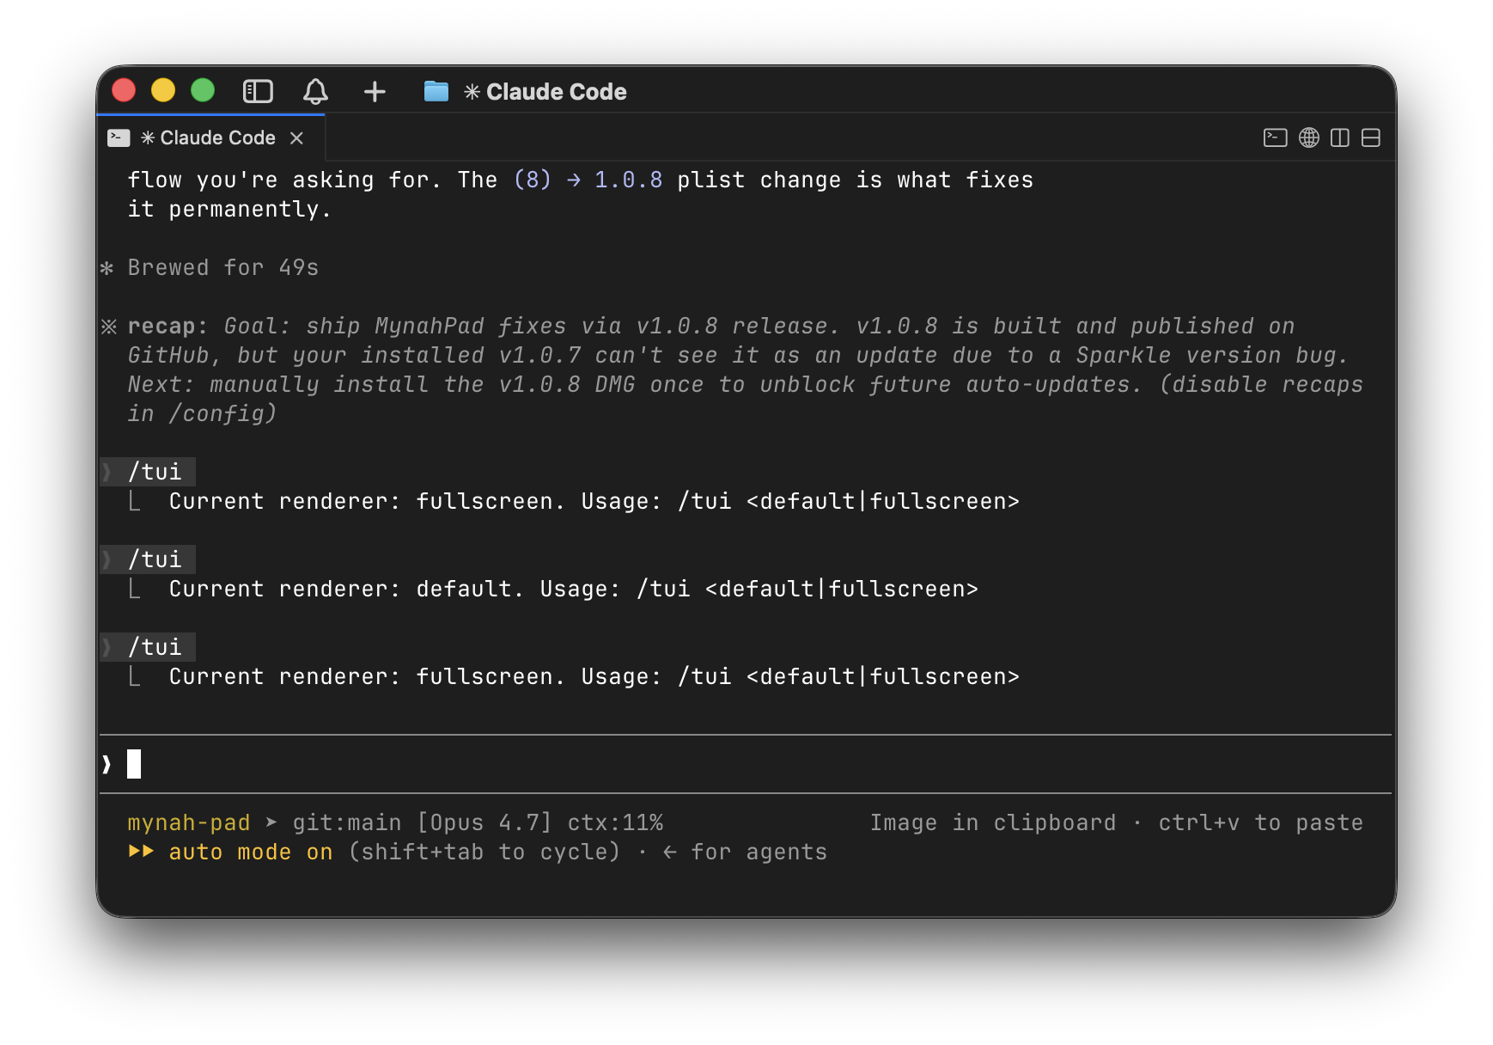Image resolution: width=1493 pixels, height=1045 pixels.
Task: Click the "mynah-pad" project name
Action: point(189,822)
